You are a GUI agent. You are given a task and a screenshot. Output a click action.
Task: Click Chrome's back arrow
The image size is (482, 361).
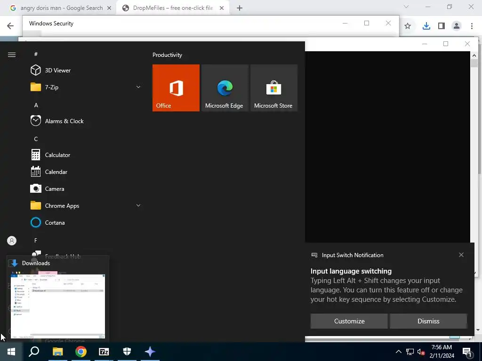click(10, 26)
